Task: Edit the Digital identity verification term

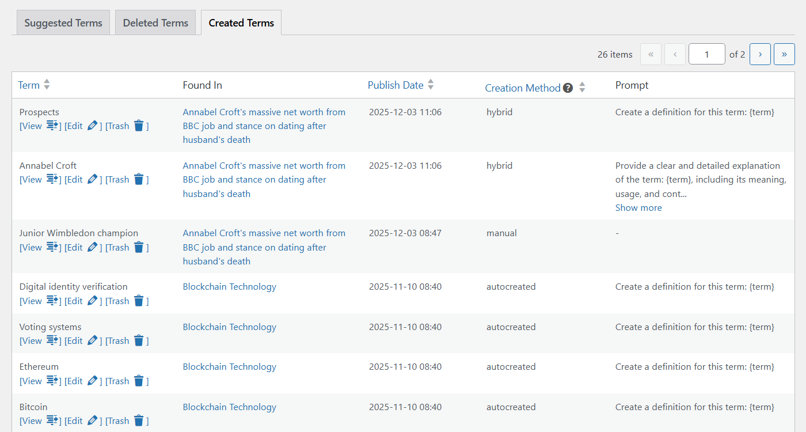Action: click(74, 301)
